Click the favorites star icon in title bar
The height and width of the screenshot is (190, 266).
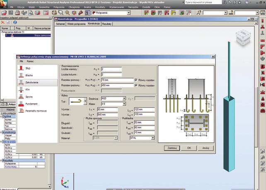[x=239, y=2]
